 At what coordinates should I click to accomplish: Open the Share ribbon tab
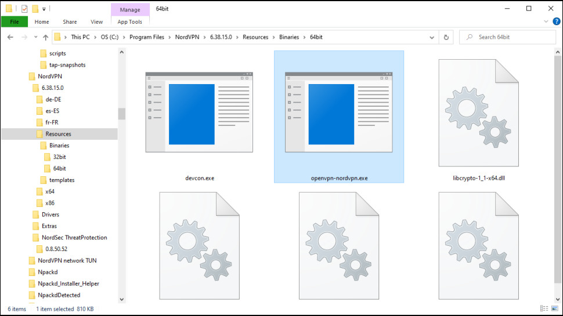70,21
